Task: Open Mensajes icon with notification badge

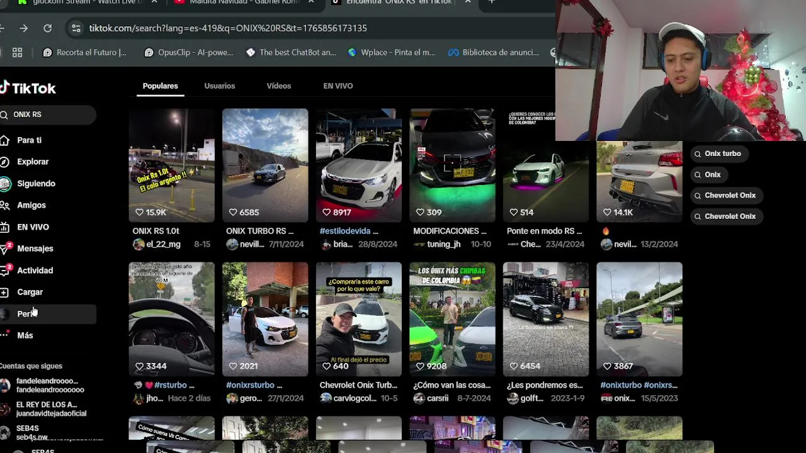Action: (x=5, y=249)
